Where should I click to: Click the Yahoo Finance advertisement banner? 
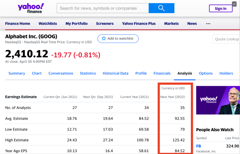click(218, 100)
